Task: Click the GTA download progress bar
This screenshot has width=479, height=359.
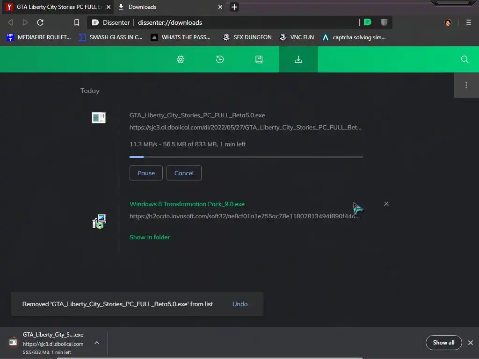Action: tap(246, 157)
